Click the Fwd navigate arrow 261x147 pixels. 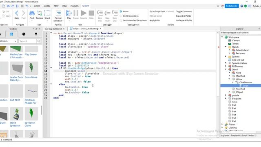24,13
